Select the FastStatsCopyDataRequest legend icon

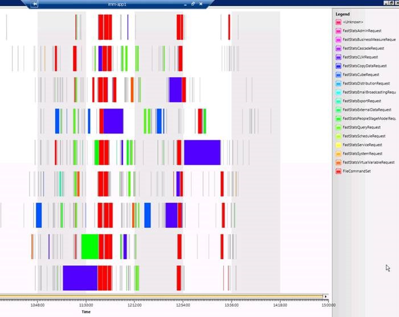point(338,66)
